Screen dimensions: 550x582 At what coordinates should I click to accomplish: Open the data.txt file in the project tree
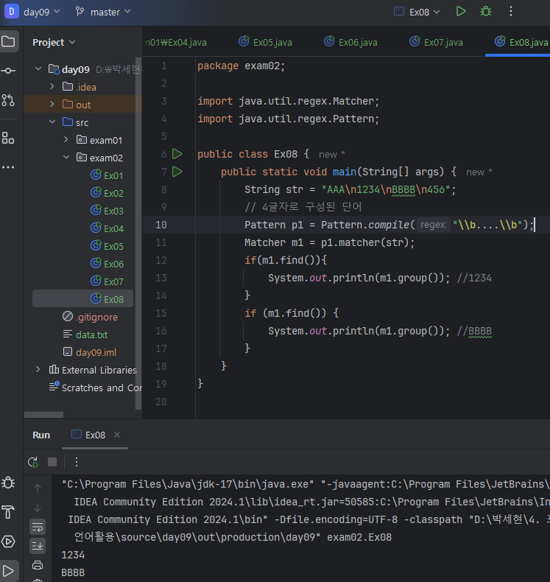tap(91, 334)
